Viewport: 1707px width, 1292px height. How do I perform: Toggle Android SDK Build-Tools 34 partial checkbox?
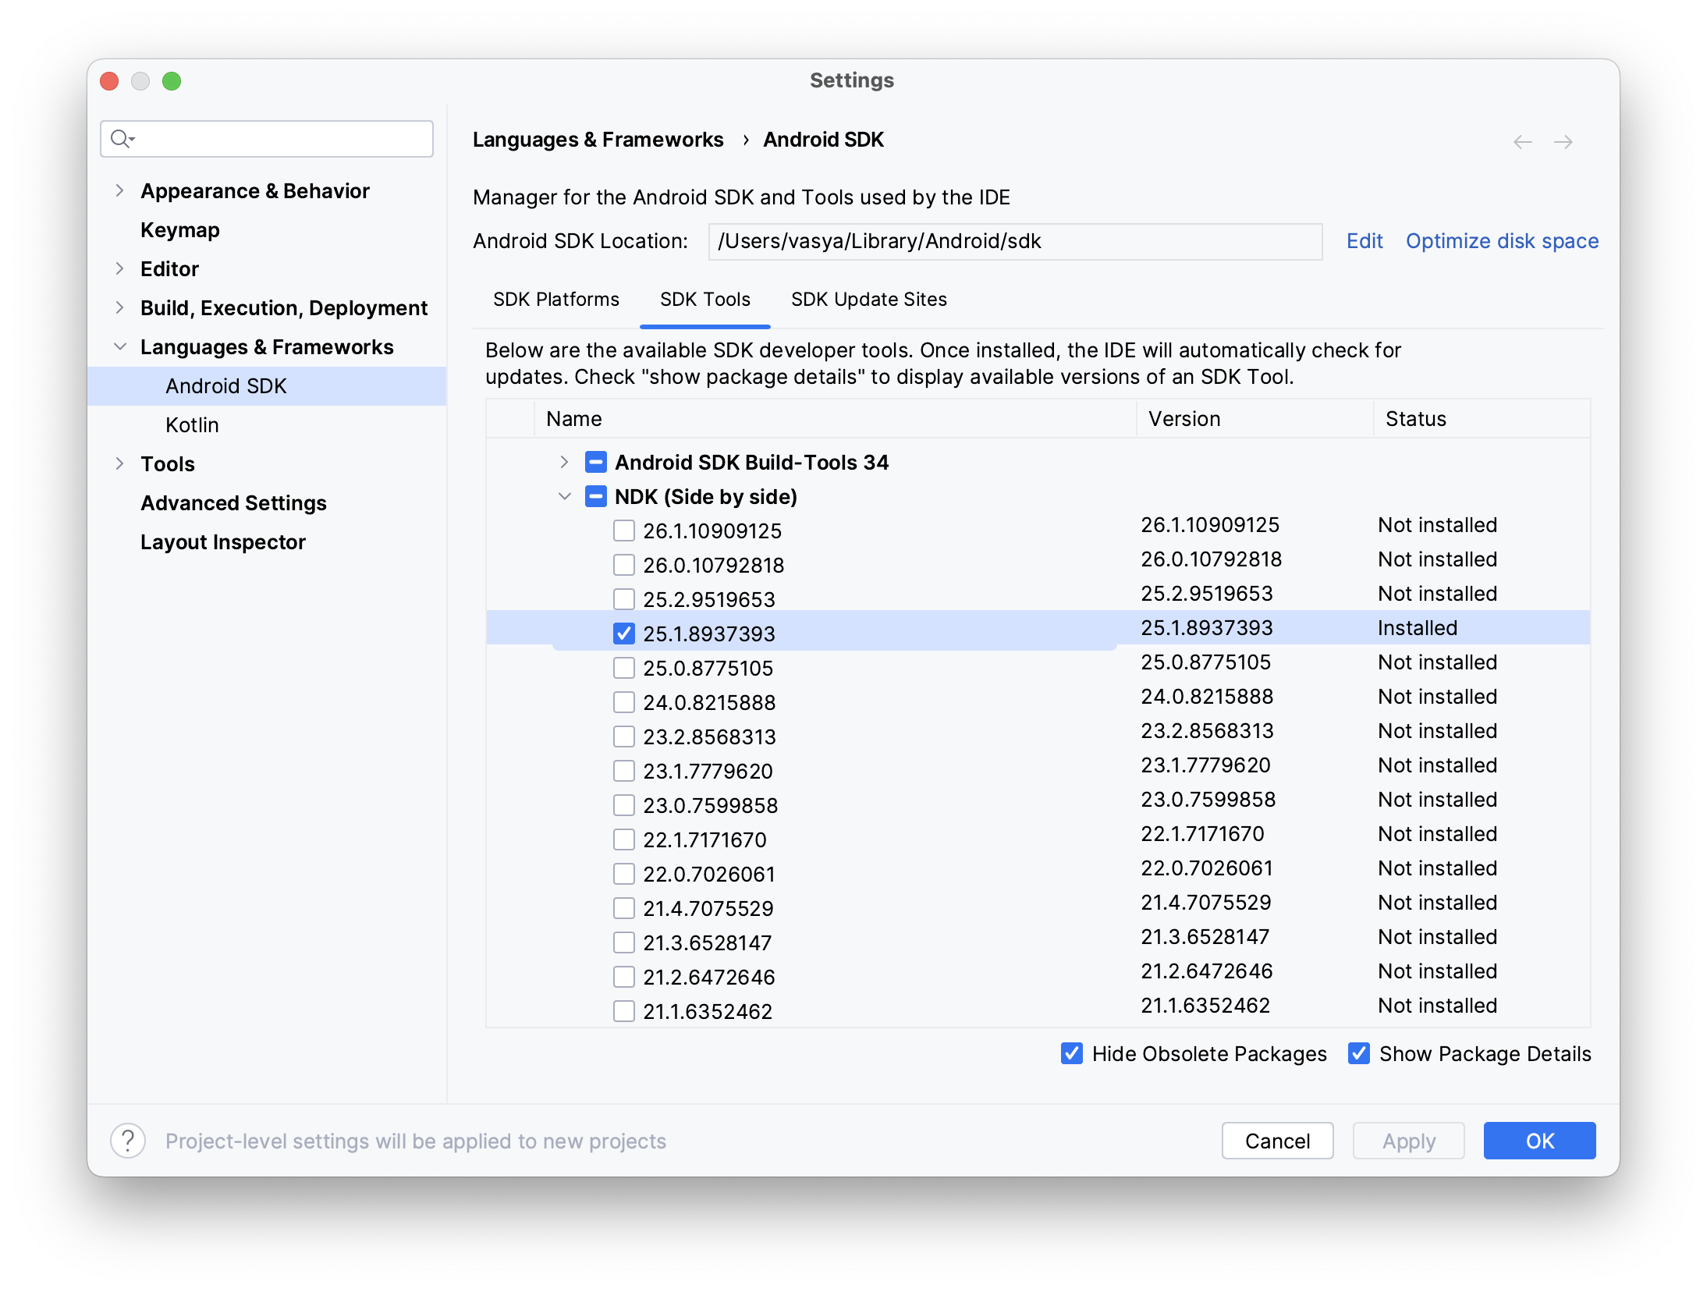point(595,462)
